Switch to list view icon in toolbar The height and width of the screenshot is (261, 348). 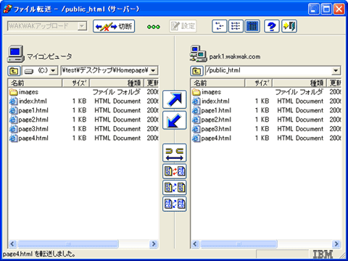pyautogui.click(x=236, y=26)
